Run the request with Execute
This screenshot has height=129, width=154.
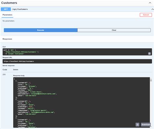(41, 30)
